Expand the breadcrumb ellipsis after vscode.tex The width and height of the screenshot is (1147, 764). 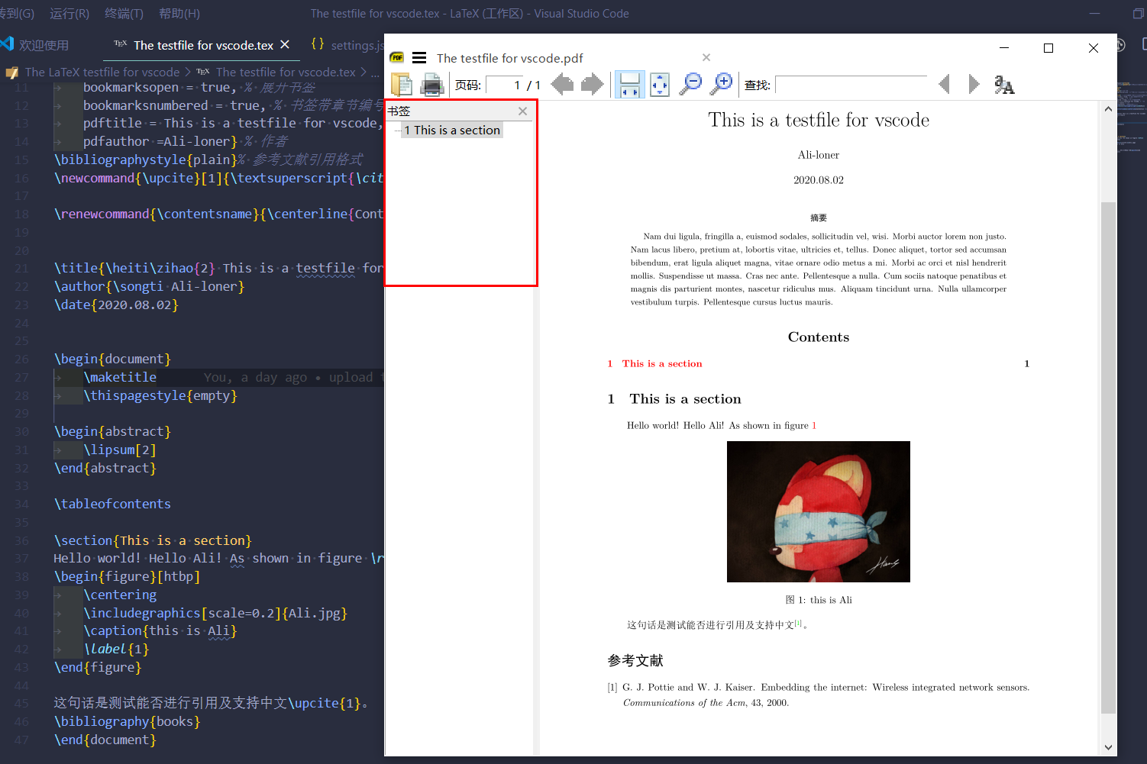point(376,72)
